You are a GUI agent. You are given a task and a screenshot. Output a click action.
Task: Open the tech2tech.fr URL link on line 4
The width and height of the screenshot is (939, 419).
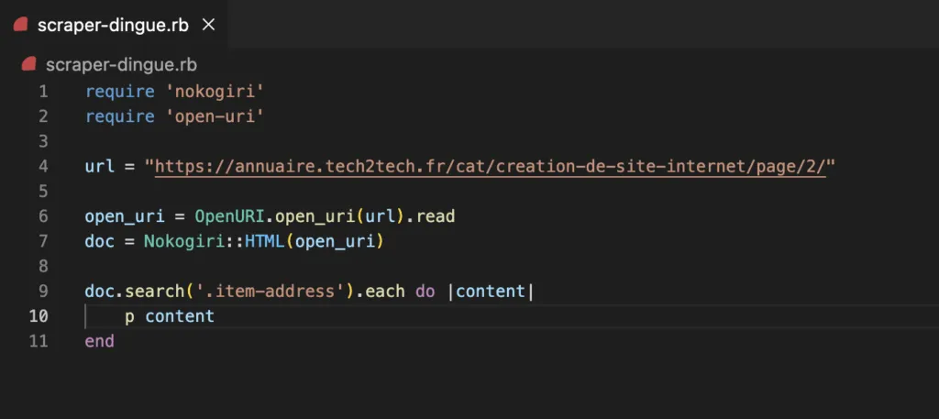point(491,166)
